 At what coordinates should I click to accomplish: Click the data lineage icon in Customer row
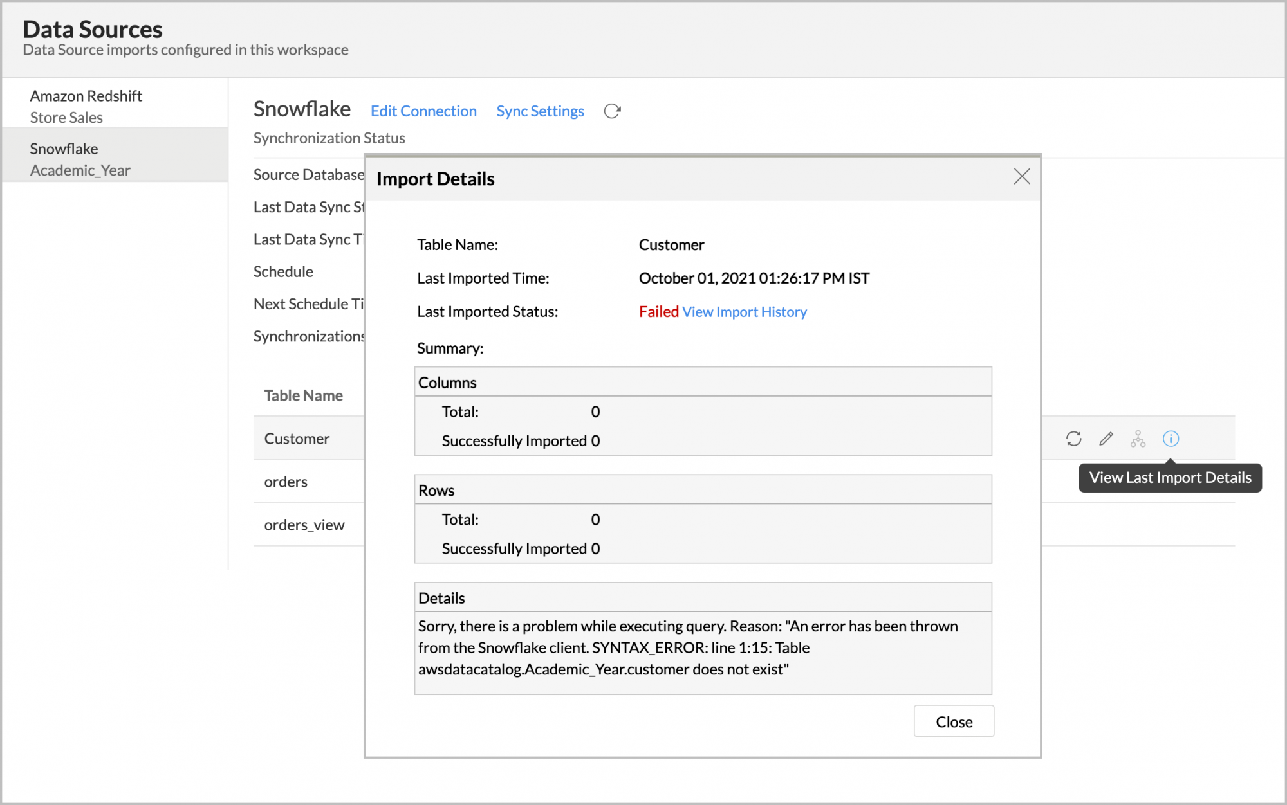[1138, 439]
